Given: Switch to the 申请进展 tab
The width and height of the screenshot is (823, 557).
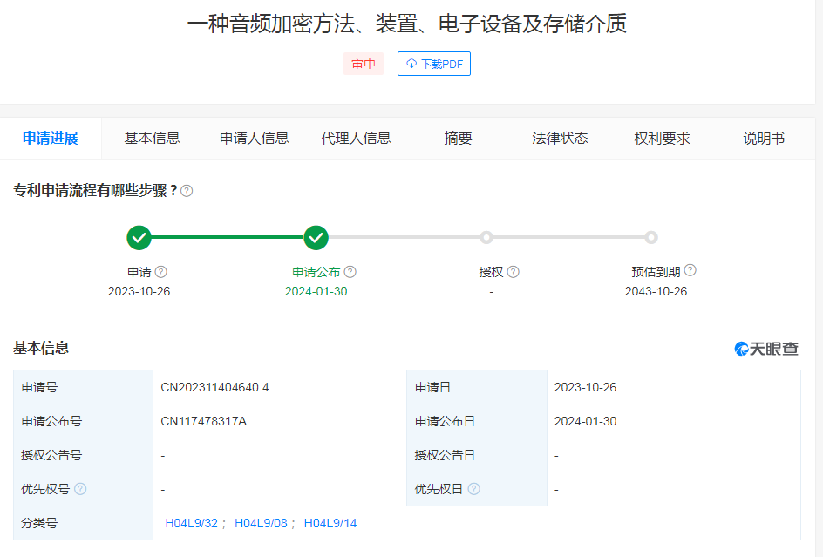Looking at the screenshot, I should tap(51, 138).
